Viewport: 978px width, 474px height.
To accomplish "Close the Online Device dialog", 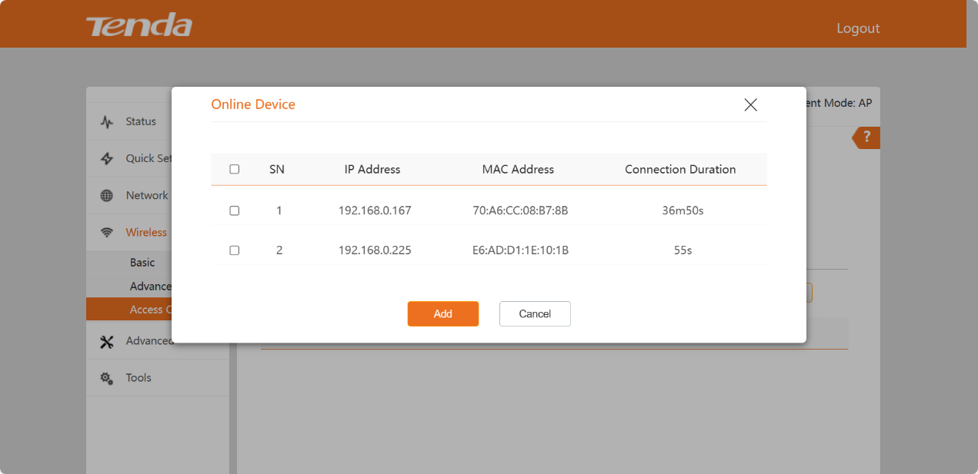I will [750, 105].
